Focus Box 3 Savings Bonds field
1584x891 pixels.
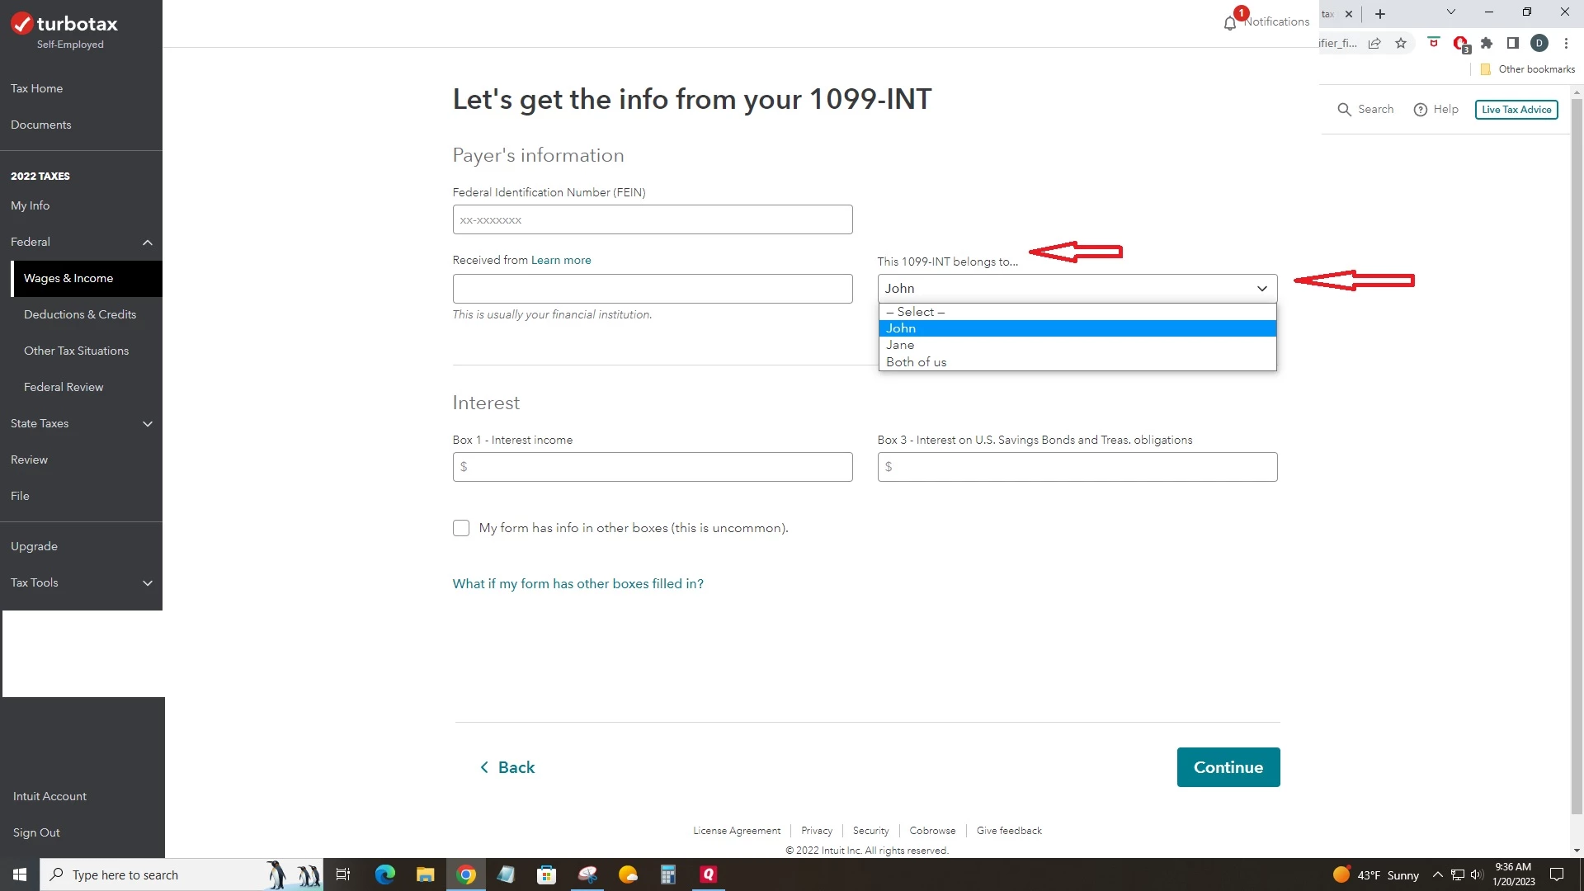[1077, 467]
